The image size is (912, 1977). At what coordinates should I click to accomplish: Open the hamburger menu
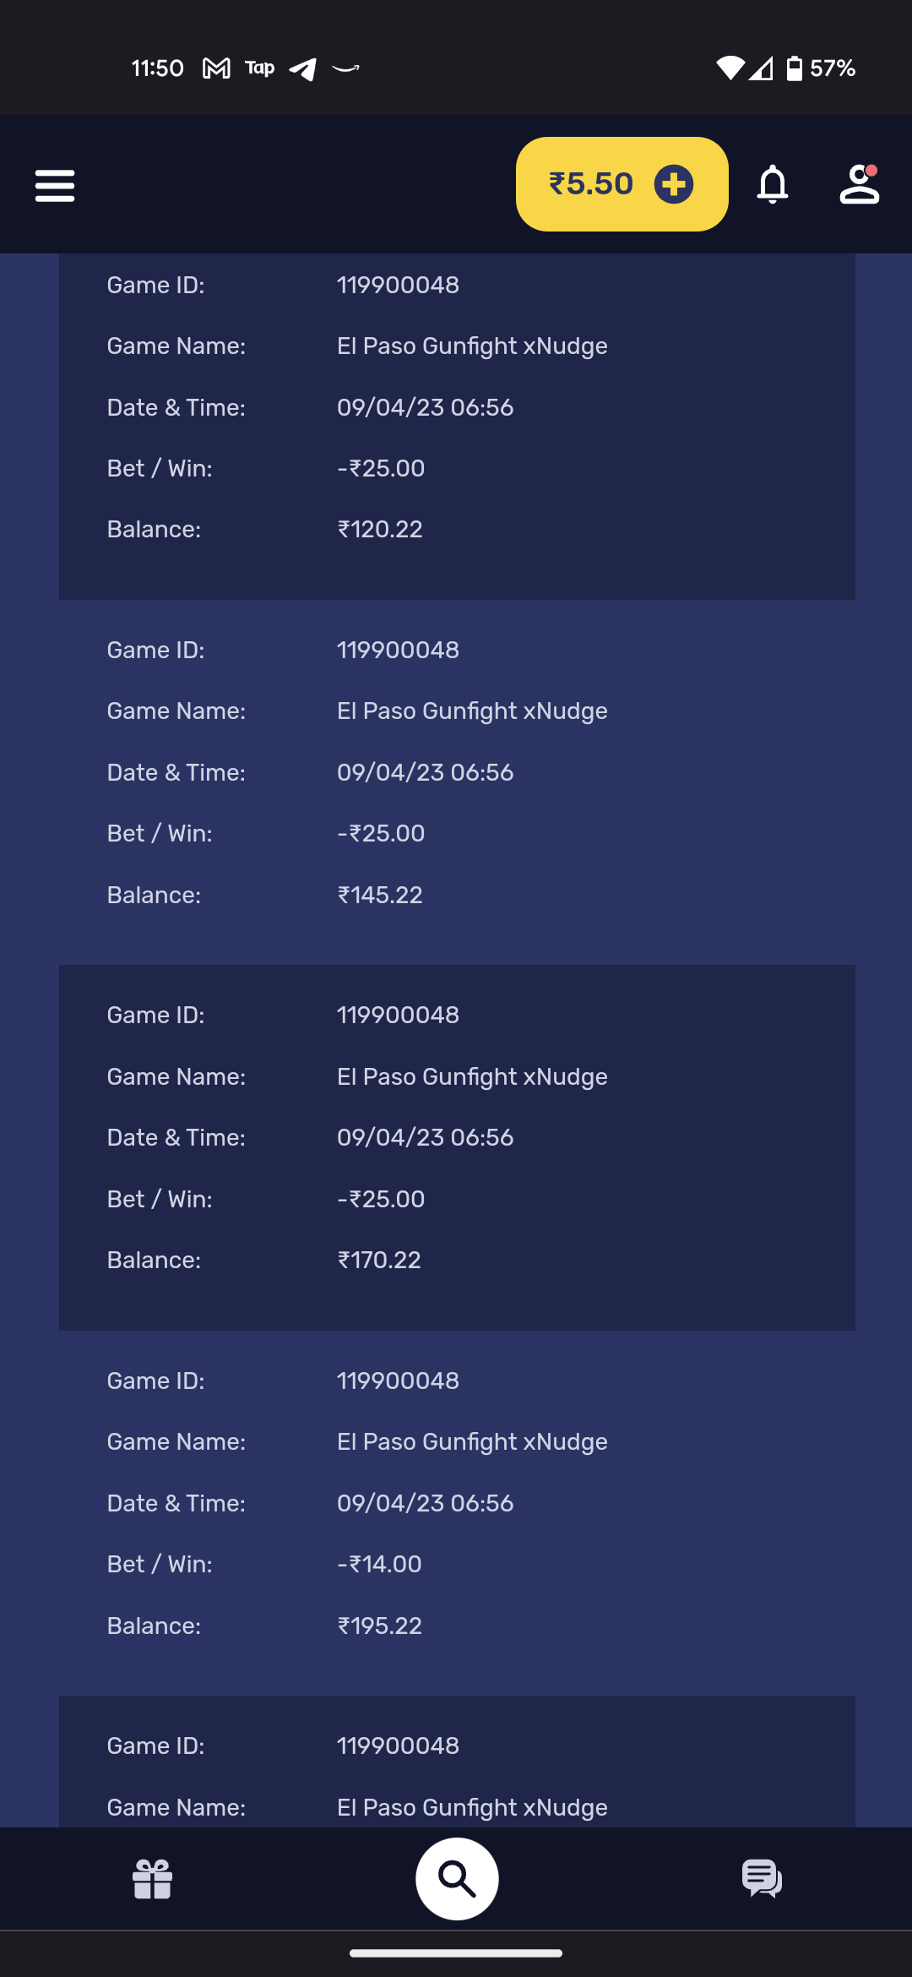click(55, 185)
